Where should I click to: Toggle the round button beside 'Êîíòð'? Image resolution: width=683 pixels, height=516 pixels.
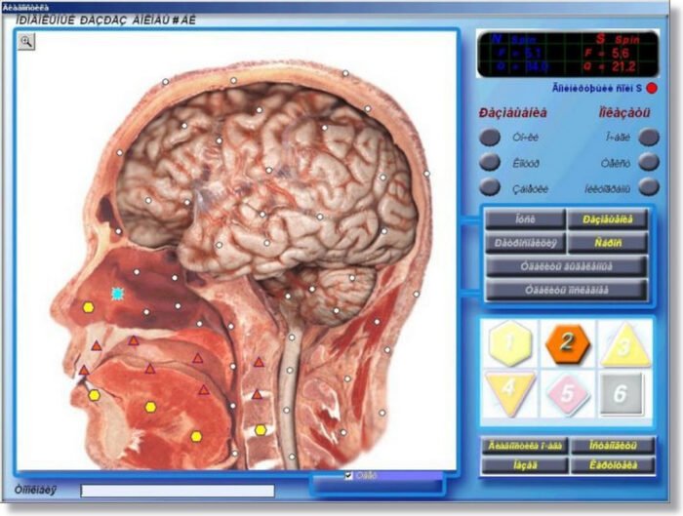pos(490,163)
